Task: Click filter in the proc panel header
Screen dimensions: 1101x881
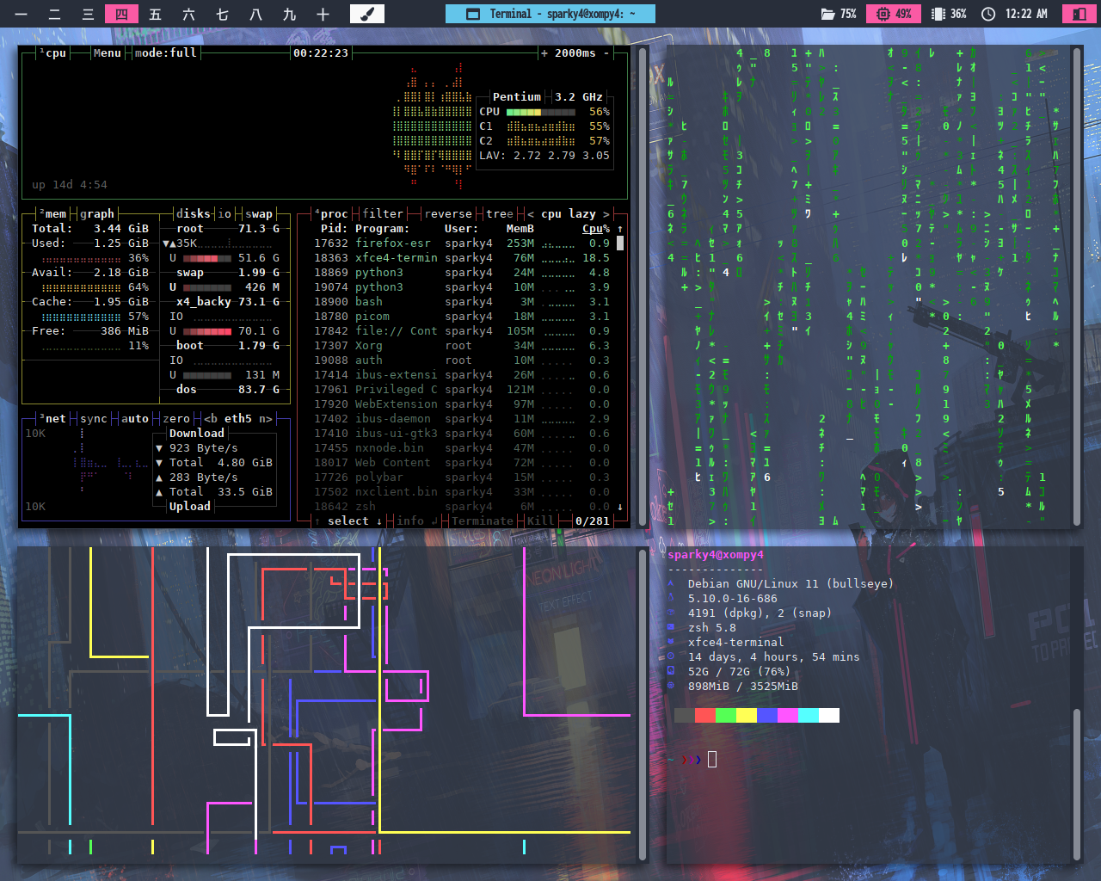Action: click(x=382, y=214)
